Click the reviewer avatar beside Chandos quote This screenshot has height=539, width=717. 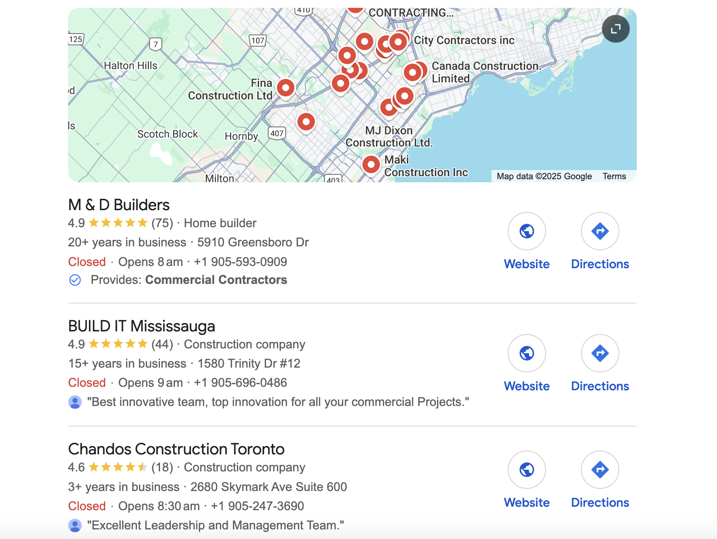pos(75,525)
